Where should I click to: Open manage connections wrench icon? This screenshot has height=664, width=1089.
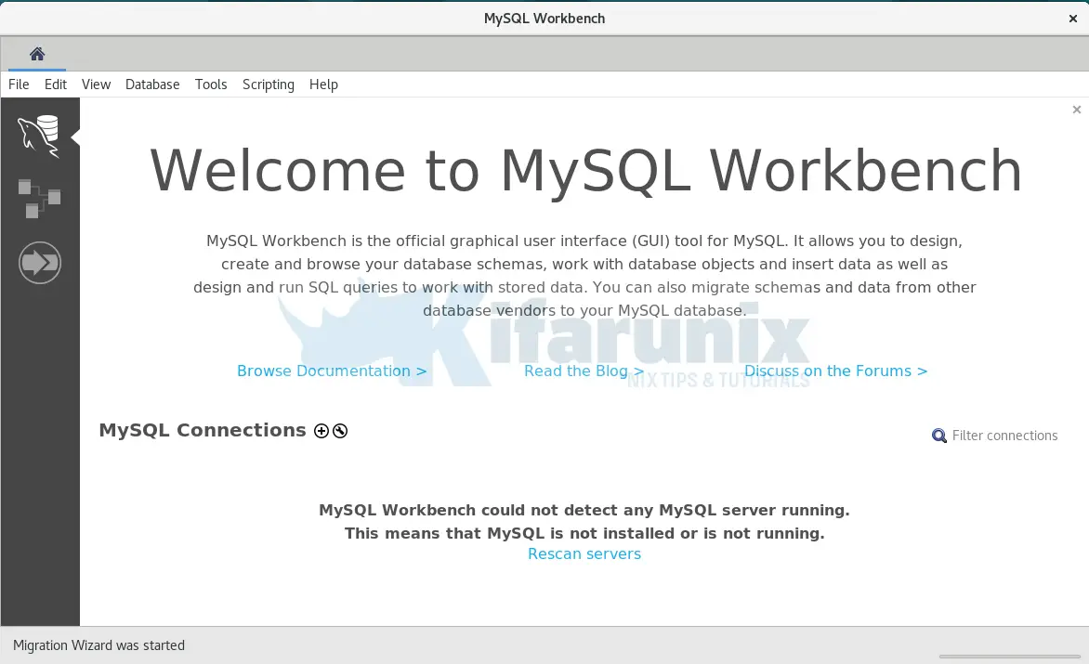click(340, 431)
